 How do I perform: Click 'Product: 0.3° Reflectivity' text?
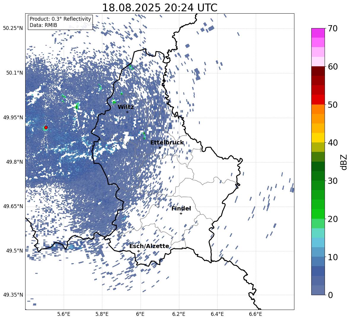tap(60, 19)
